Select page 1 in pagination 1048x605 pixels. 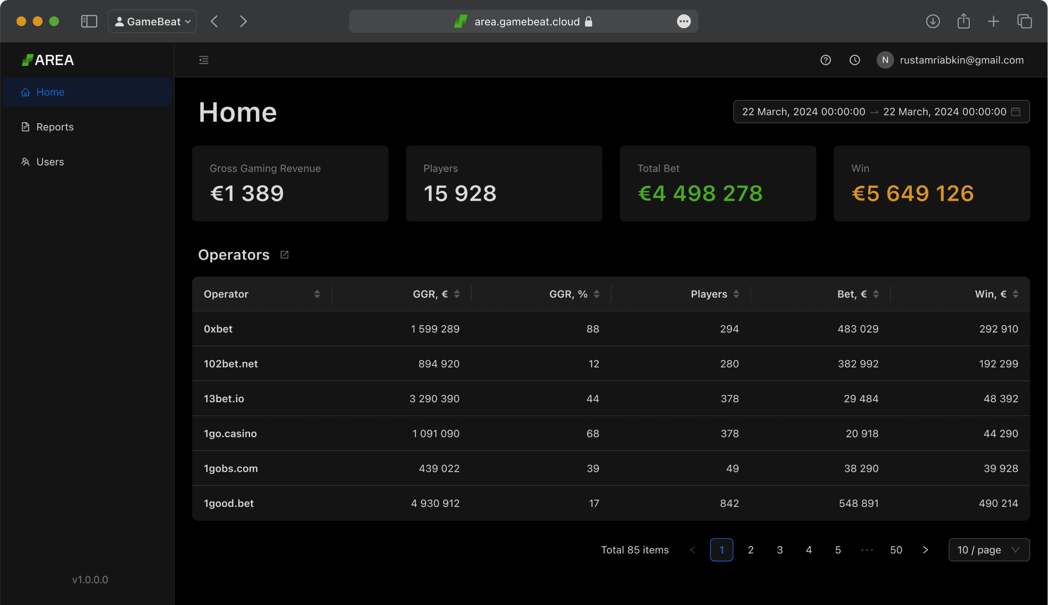pyautogui.click(x=721, y=550)
